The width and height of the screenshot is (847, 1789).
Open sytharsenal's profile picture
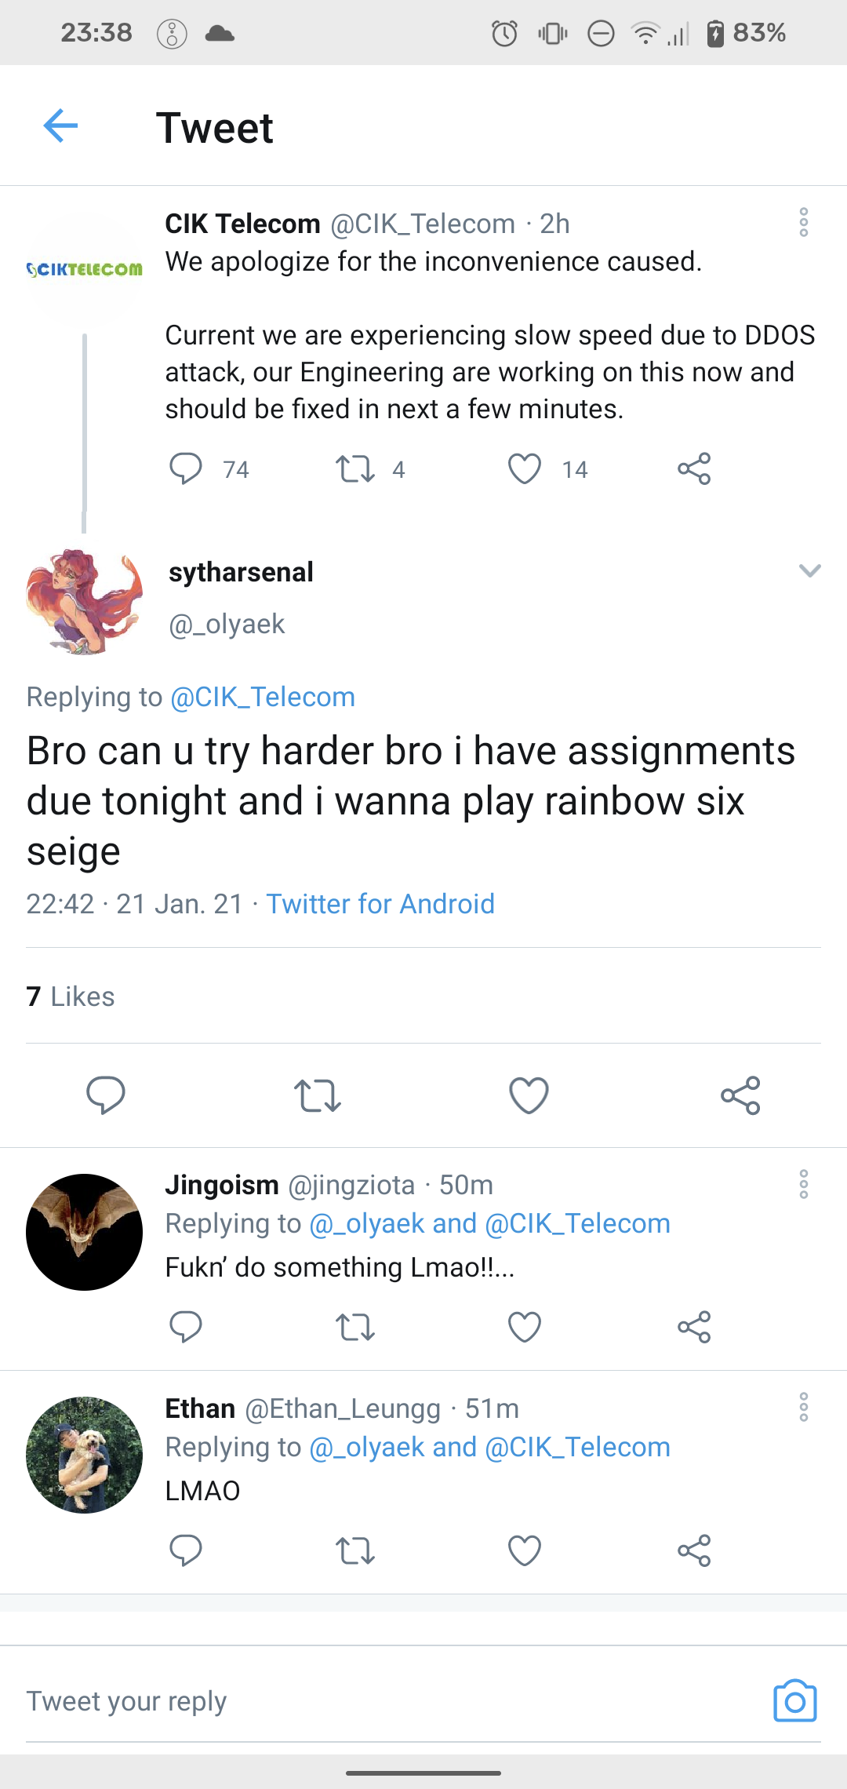point(85,602)
